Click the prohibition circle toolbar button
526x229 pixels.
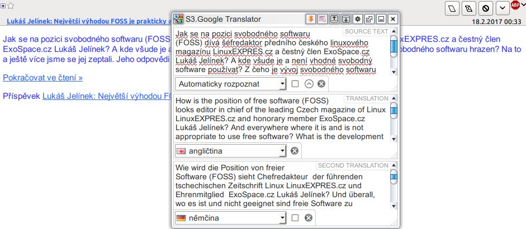(x=486, y=8)
